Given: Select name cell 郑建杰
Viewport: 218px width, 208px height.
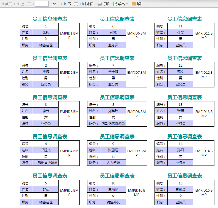Looking at the screenshot, I should [x=46, y=150].
